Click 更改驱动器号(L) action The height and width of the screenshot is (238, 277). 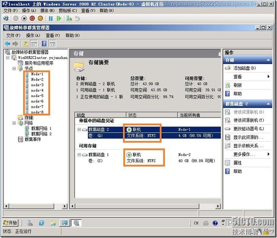click(x=248, y=129)
